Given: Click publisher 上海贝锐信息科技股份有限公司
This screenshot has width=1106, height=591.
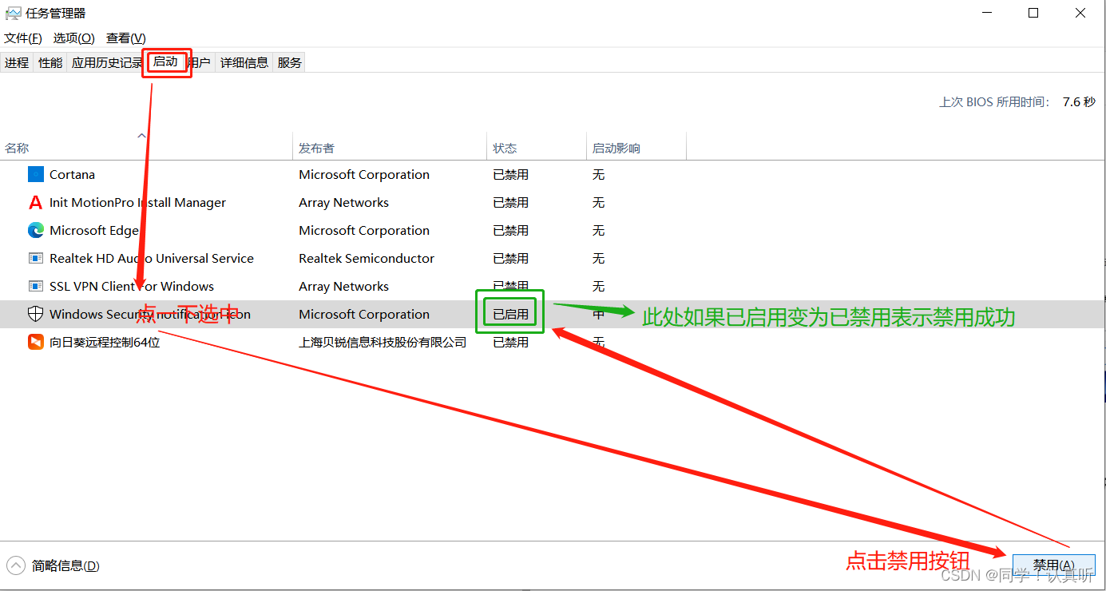Looking at the screenshot, I should [383, 342].
